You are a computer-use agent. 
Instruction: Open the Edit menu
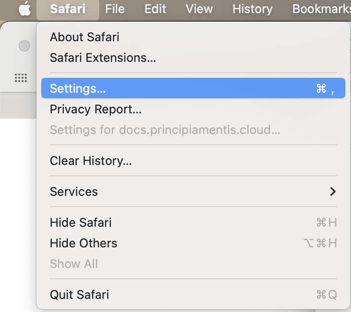pyautogui.click(x=155, y=9)
